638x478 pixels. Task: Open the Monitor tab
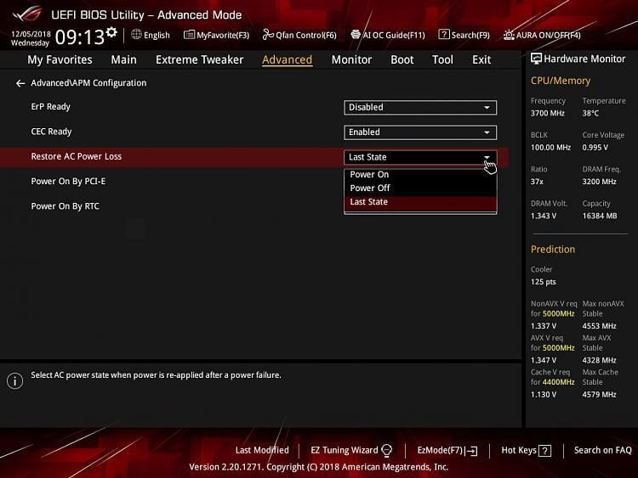click(351, 59)
